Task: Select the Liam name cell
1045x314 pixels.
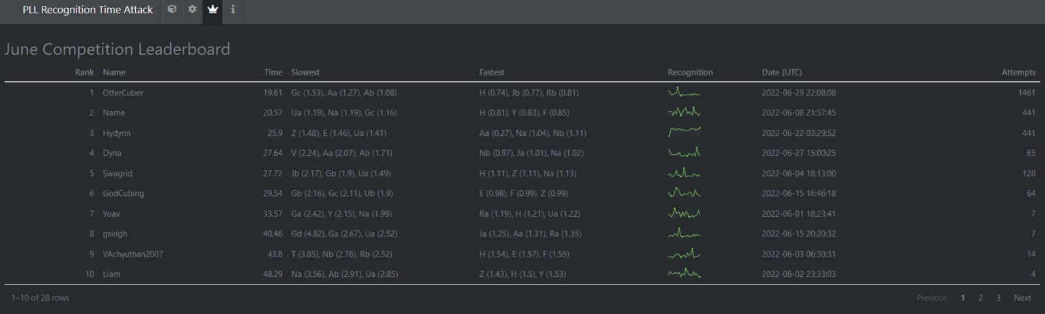Action: [112, 274]
